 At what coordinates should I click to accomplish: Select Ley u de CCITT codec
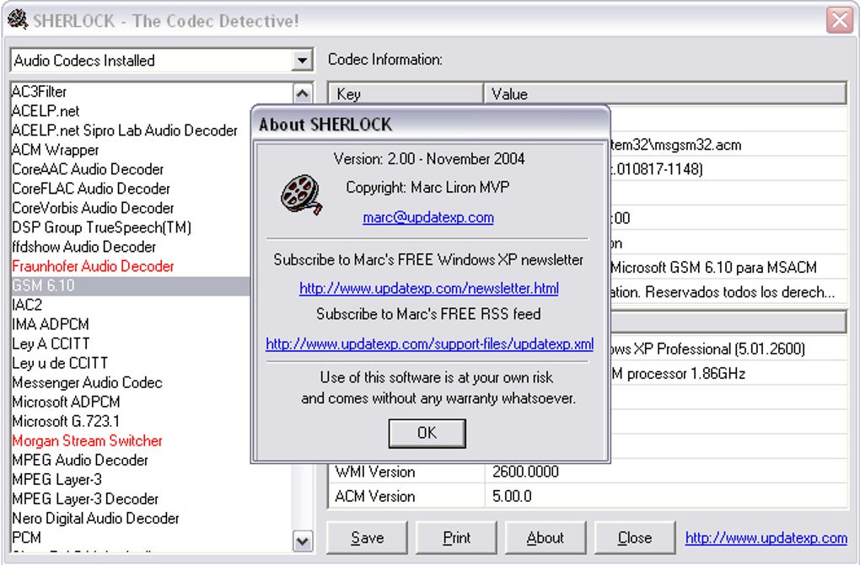point(60,363)
